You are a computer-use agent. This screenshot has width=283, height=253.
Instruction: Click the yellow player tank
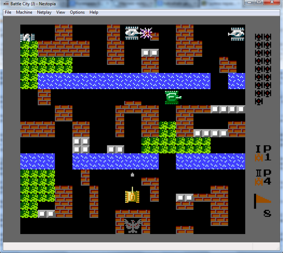coord(132,195)
